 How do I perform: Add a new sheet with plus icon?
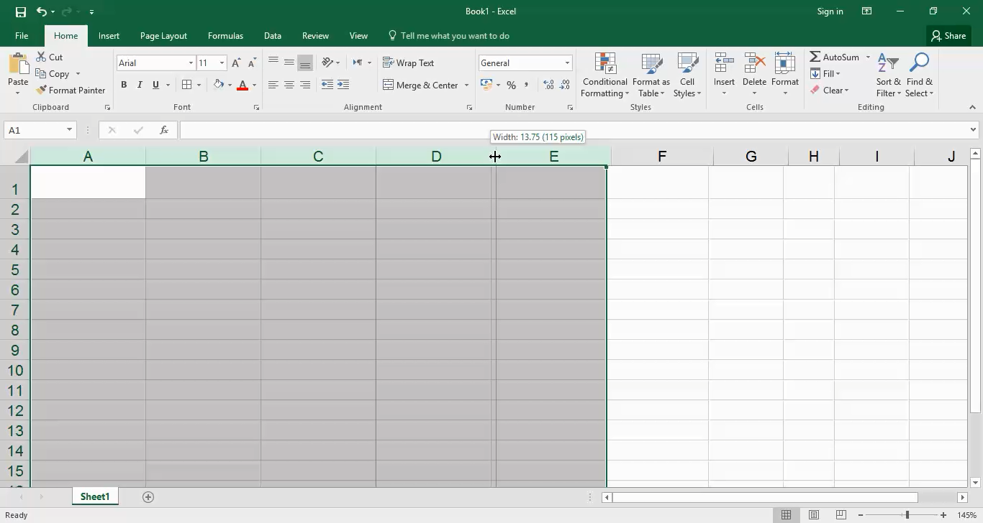(x=148, y=497)
